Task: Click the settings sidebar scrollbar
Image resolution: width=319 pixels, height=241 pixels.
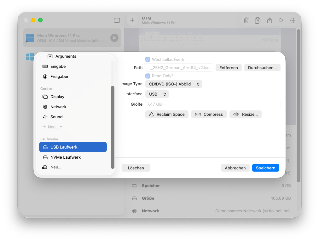Action: click(x=113, y=126)
